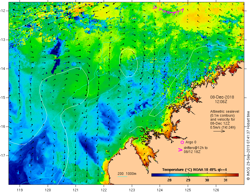The height and width of the screenshot is (193, 250).
Task: Click the text 'Altimetric sealevel'
Action: (225, 112)
